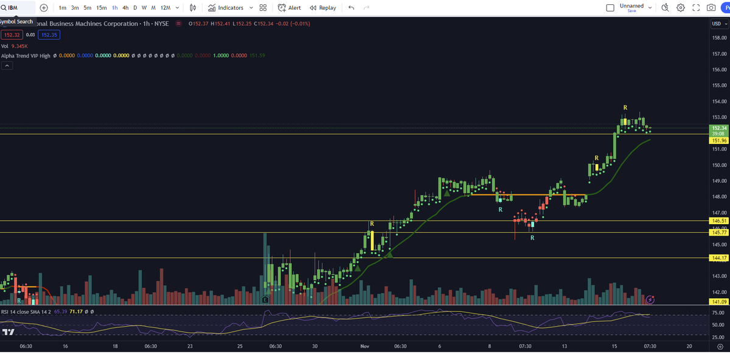Open chart settings gear icon
Screen dimensions: 730x354
[x=681, y=8]
